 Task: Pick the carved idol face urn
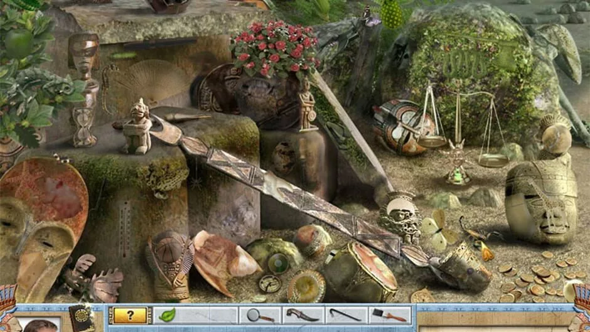400,217
